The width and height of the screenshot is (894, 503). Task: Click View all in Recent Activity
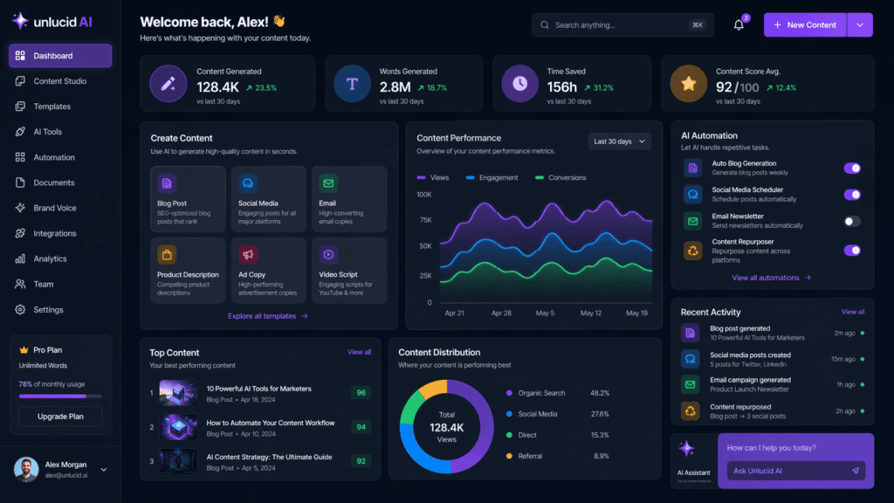[x=853, y=312]
